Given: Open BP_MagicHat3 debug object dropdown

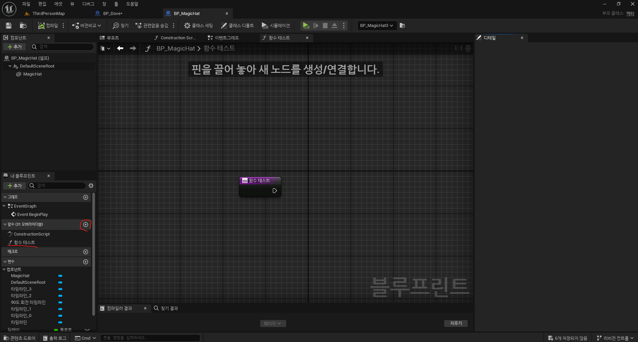Looking at the screenshot, I should pyautogui.click(x=377, y=26).
